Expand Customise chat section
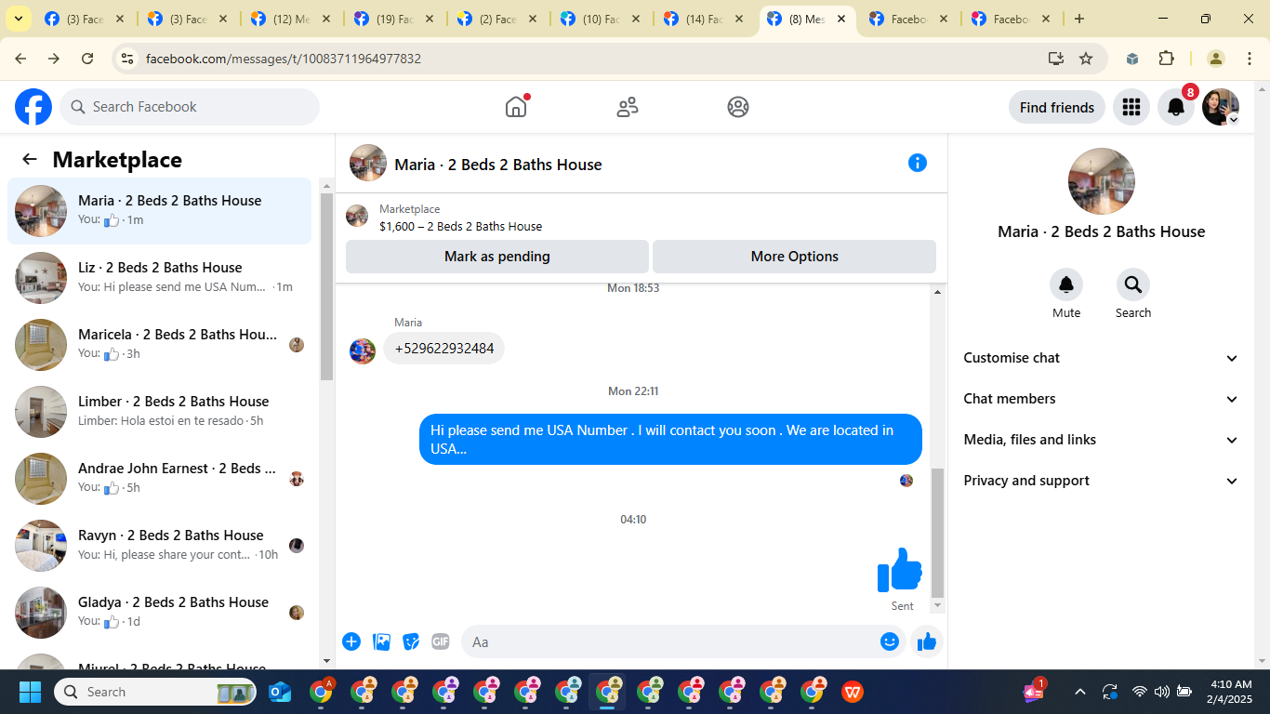1270x714 pixels. click(1102, 358)
